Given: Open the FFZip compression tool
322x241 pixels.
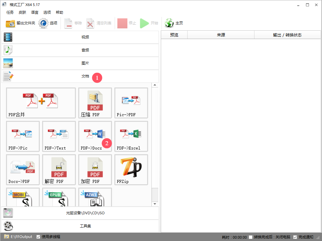Looking at the screenshot, I should pyautogui.click(x=131, y=170).
